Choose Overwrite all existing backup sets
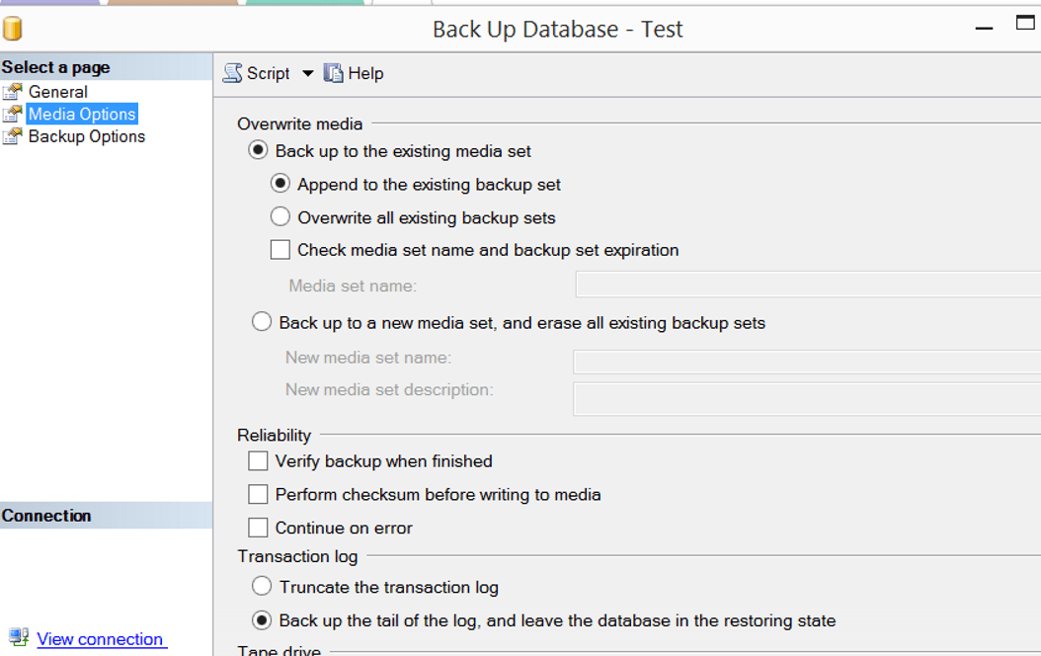1041x656 pixels. 280,216
